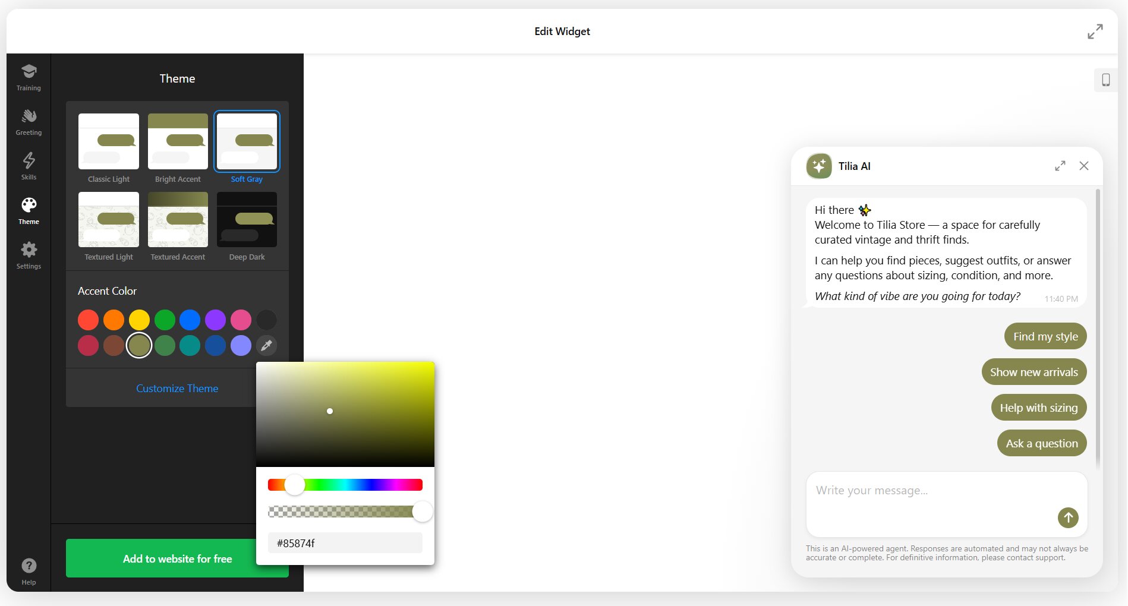Open the Skills panel
This screenshot has height=606, width=1128.
tap(28, 165)
